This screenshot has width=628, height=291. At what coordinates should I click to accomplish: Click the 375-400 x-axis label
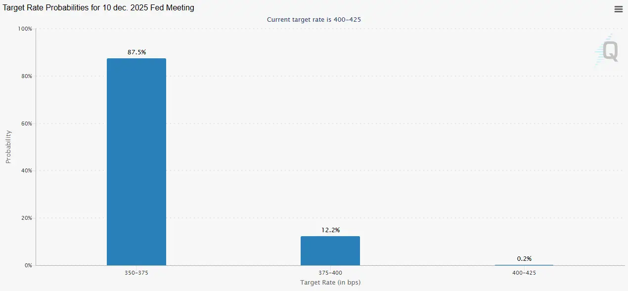(330, 273)
